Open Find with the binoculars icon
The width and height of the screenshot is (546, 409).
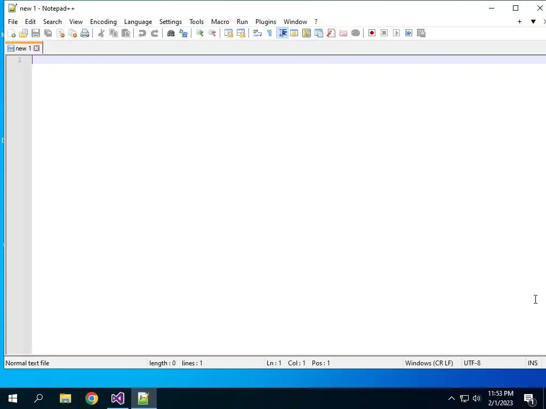(171, 33)
